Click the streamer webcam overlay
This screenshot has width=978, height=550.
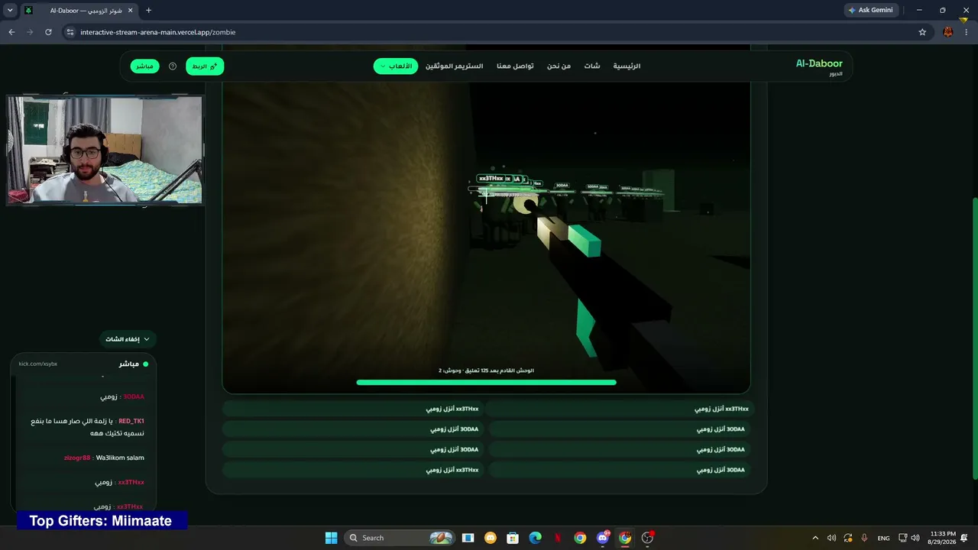point(105,150)
